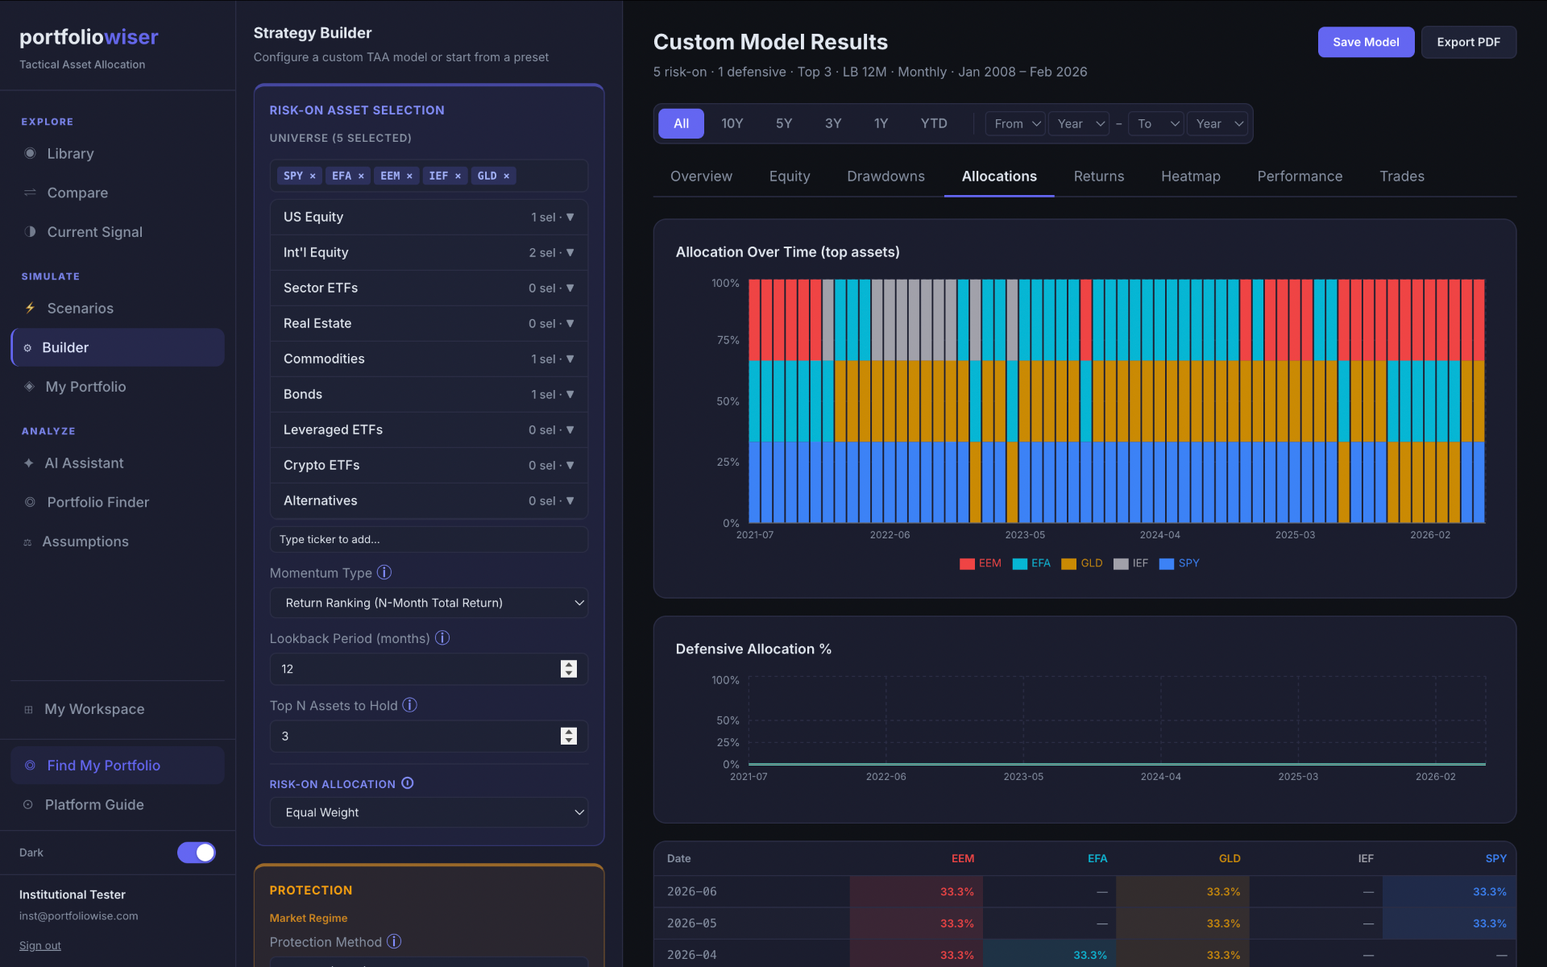Click the Assumptions scale icon
The image size is (1547, 967).
point(27,542)
